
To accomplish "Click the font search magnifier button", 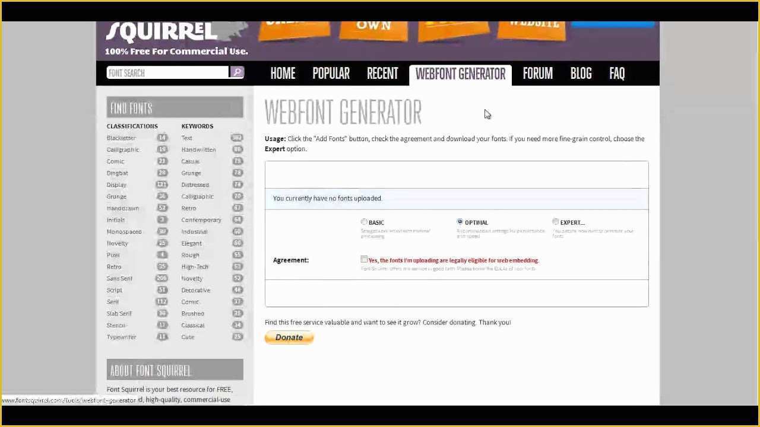I will 237,72.
